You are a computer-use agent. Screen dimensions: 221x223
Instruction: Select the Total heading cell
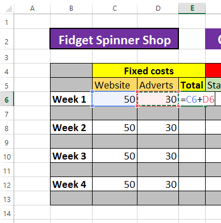point(192,85)
